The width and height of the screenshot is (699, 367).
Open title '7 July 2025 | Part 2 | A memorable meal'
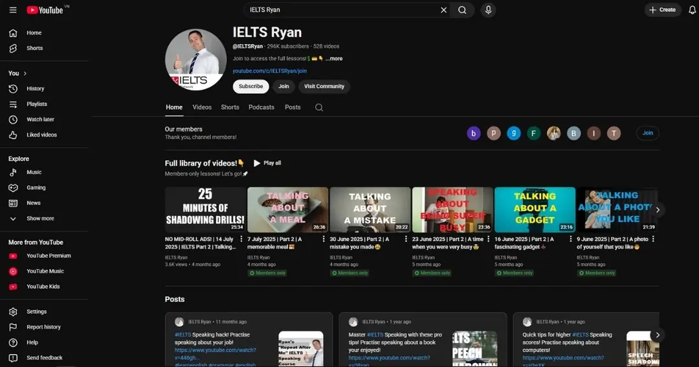click(x=275, y=243)
